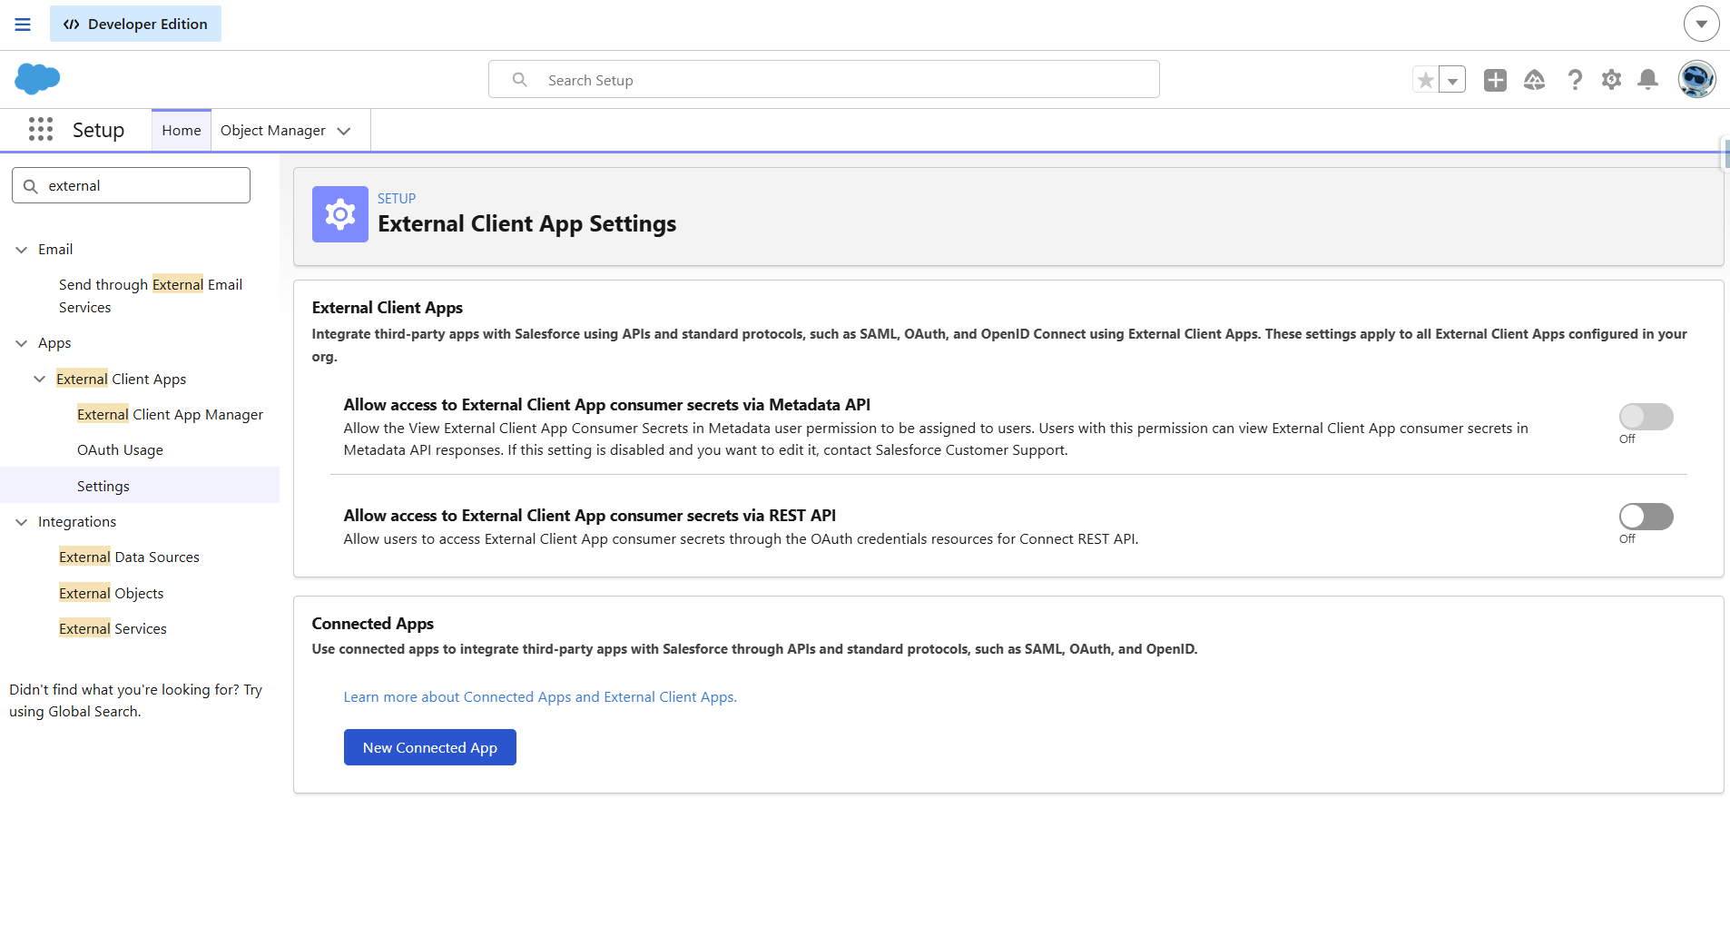Click the Setup app name label

[98, 130]
